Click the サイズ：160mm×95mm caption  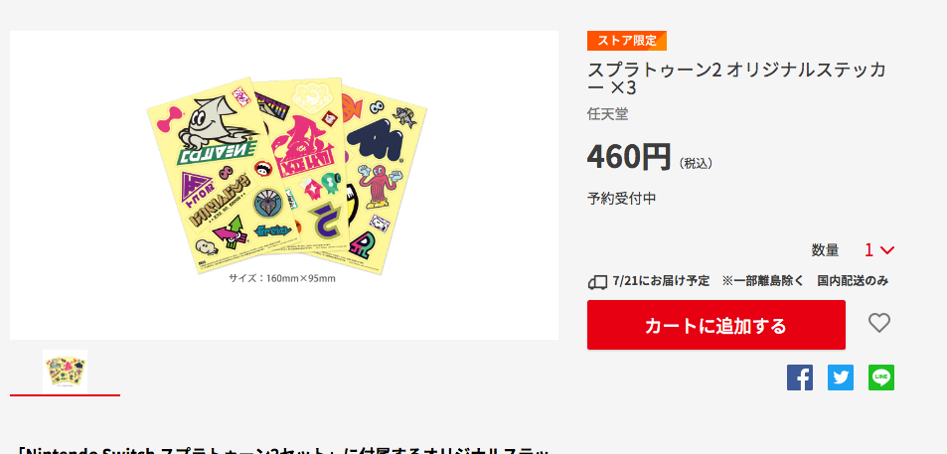[281, 278]
